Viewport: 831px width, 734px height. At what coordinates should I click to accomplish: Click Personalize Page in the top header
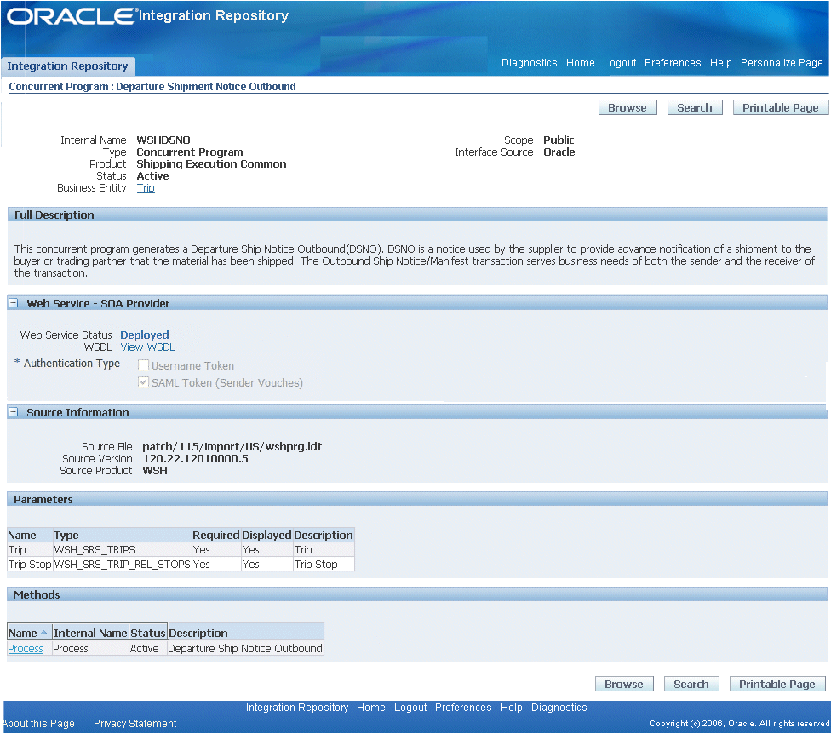coord(782,62)
